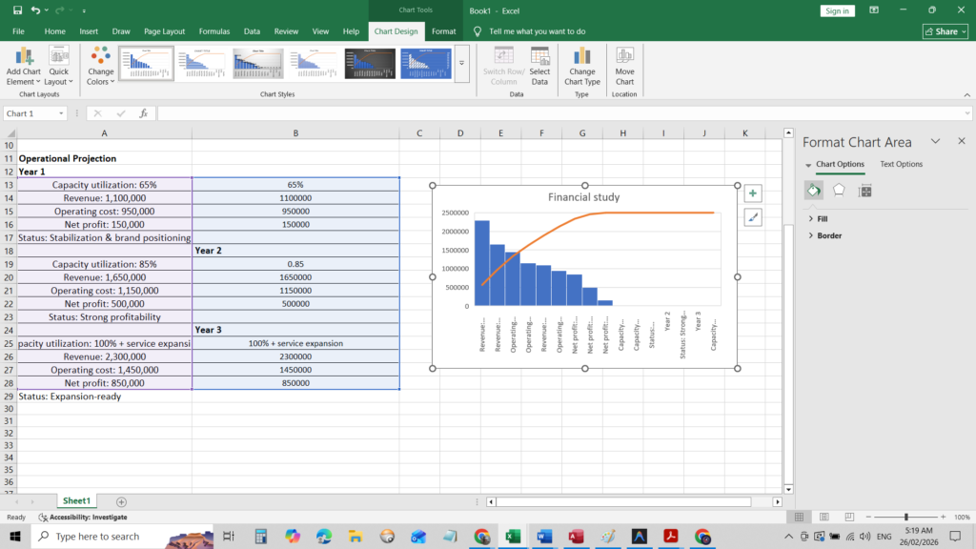Open the Formulas ribbon tab
Image resolution: width=976 pixels, height=549 pixels.
(213, 31)
